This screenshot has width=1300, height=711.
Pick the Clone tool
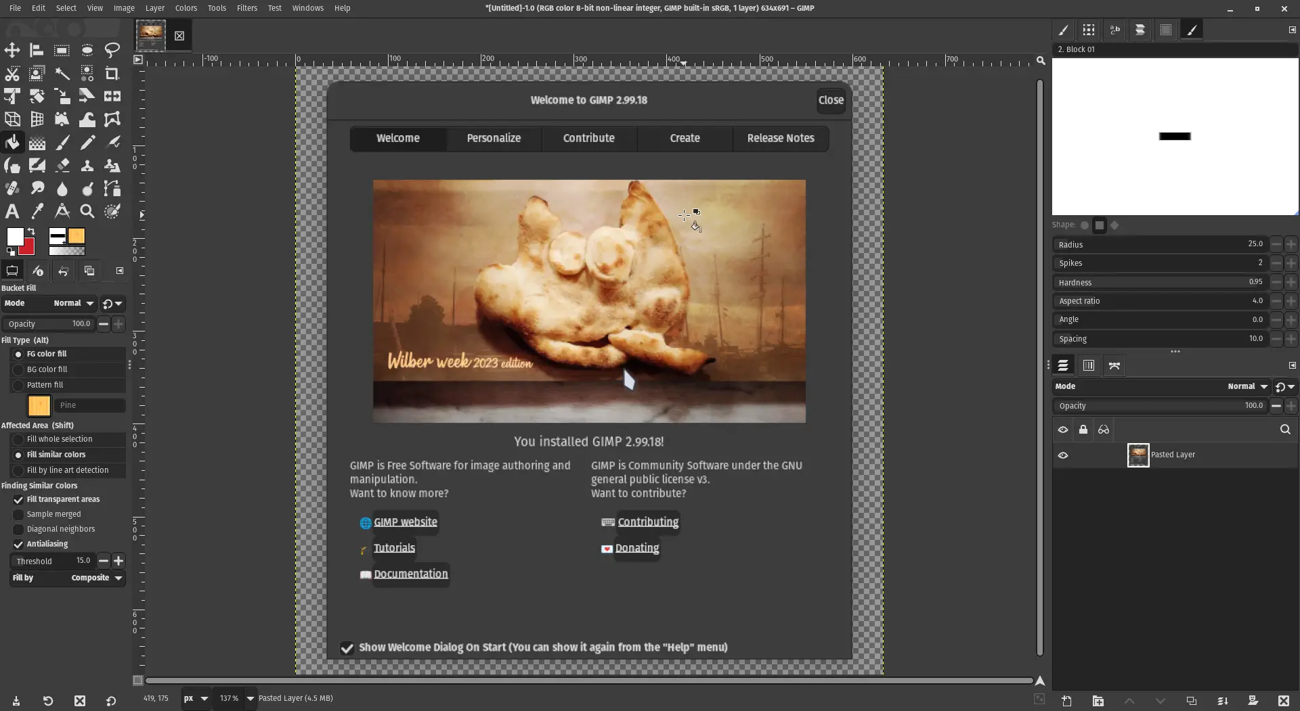pyautogui.click(x=87, y=166)
